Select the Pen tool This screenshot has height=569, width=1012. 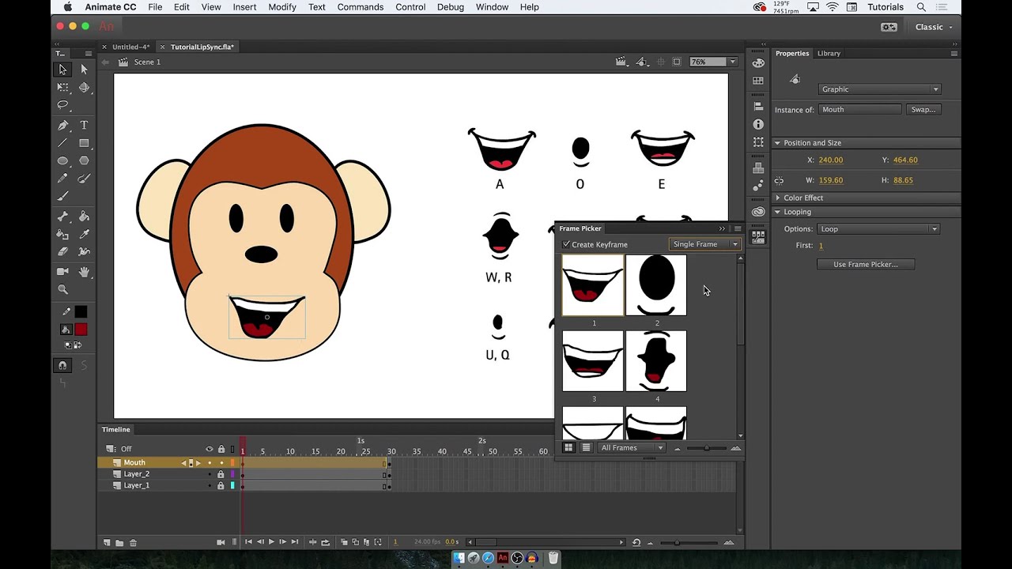point(62,126)
